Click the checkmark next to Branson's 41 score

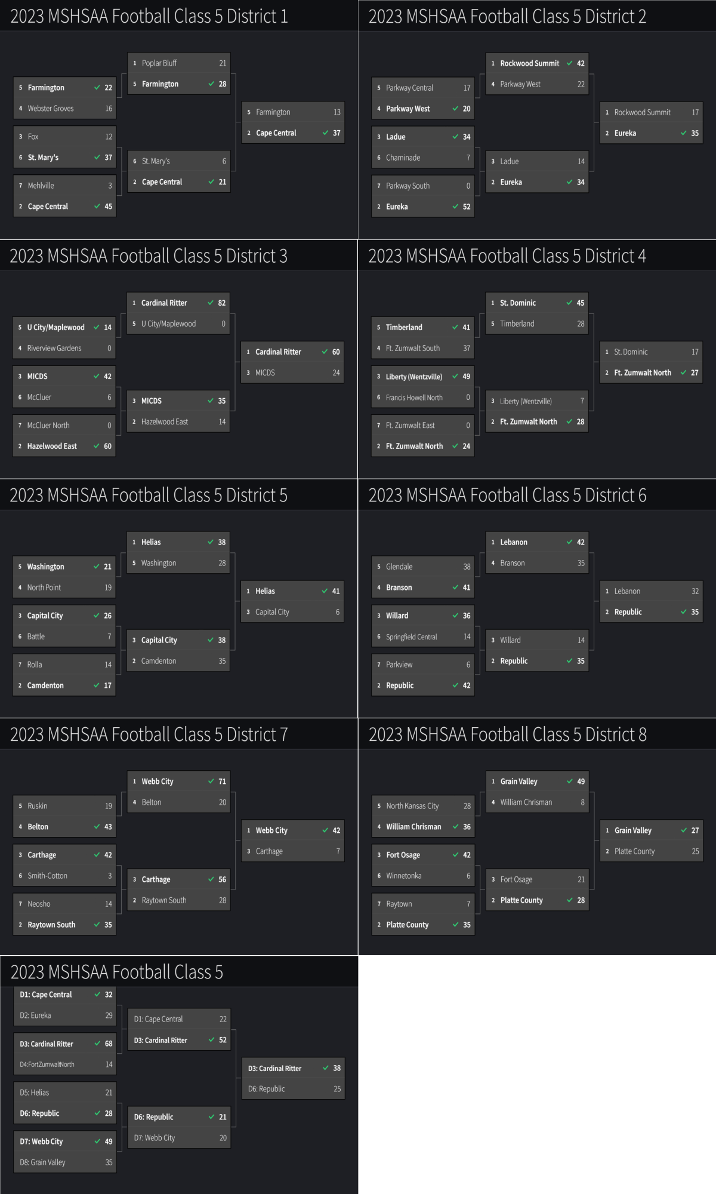coord(456,587)
